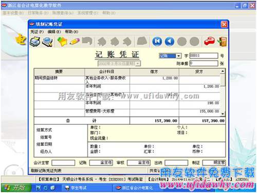Click the 出纳 signature field
Image resolution: width=257 pixels, height=193 pixels.
pyautogui.click(x=176, y=163)
